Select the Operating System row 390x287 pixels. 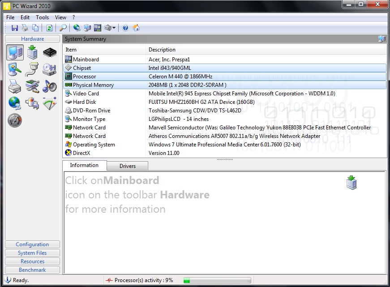coord(225,145)
